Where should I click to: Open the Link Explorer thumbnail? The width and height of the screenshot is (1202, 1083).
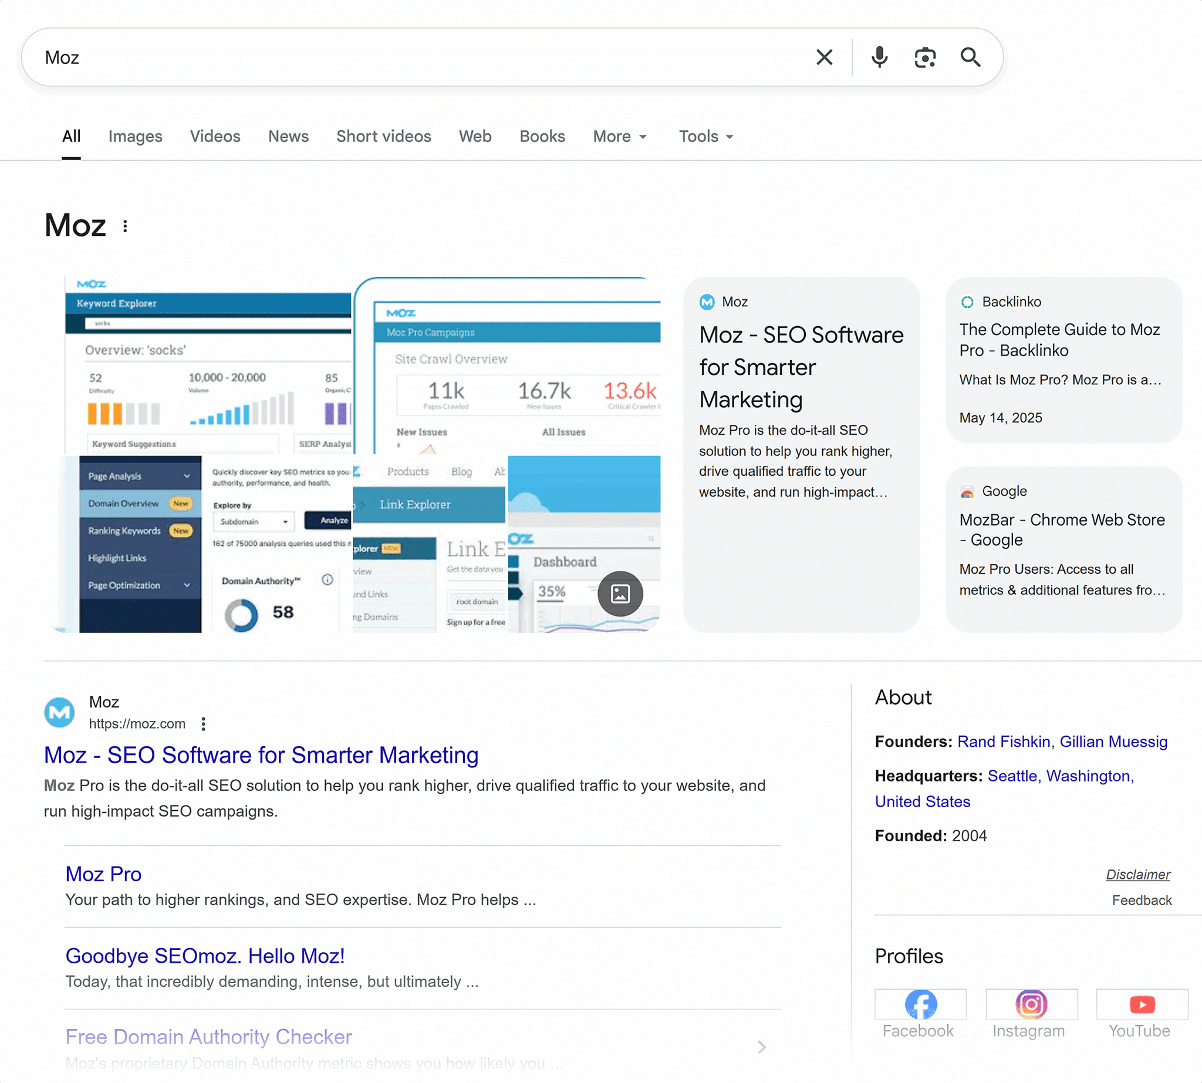[429, 544]
